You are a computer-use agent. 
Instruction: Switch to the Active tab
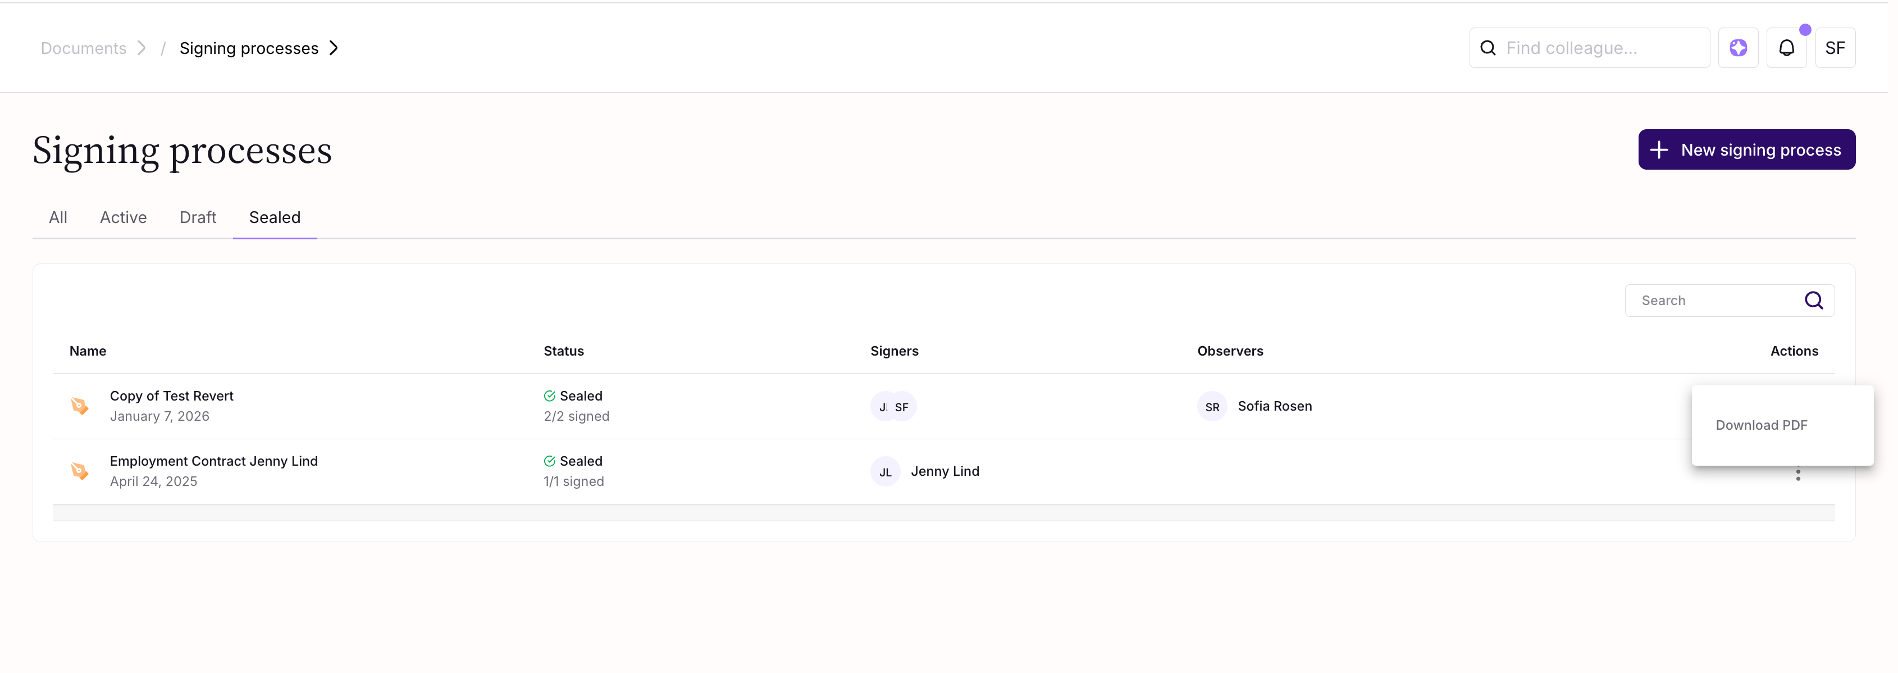click(x=123, y=217)
